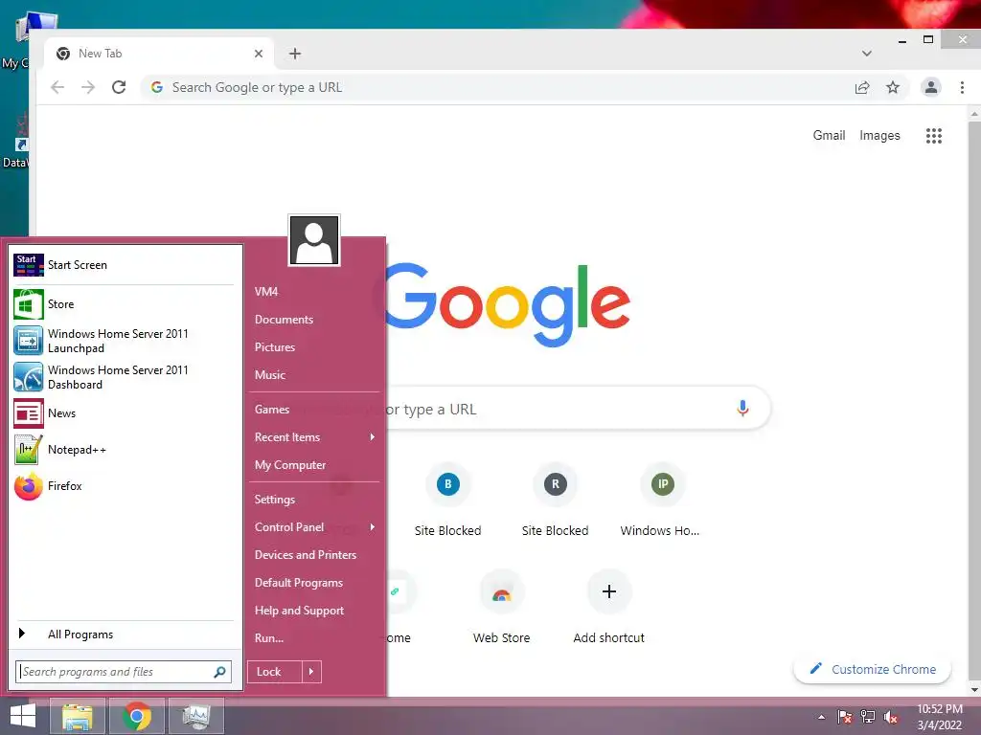Click the Chrome page scrollbar down arrow
Screen dimensions: 981x735
[x=974, y=690]
